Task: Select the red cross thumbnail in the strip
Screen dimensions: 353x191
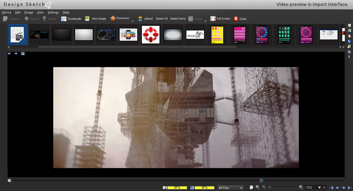Action: pyautogui.click(x=151, y=35)
